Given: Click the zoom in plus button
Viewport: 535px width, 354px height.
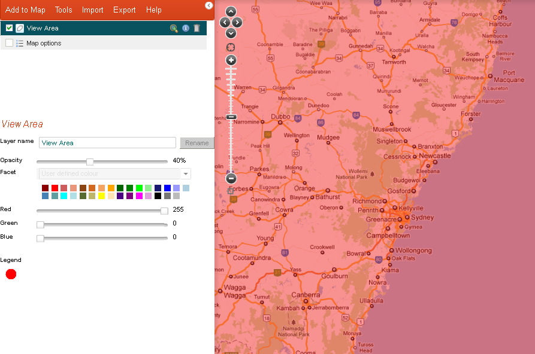Looking at the screenshot, I should point(231,60).
